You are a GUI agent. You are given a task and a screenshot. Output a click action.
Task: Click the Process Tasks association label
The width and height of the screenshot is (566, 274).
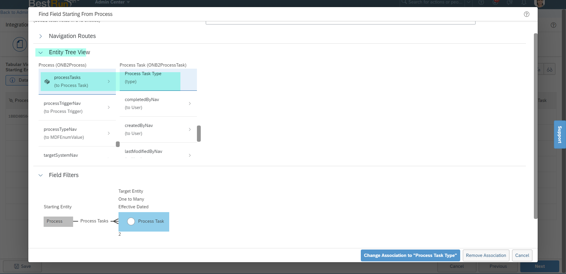point(94,221)
